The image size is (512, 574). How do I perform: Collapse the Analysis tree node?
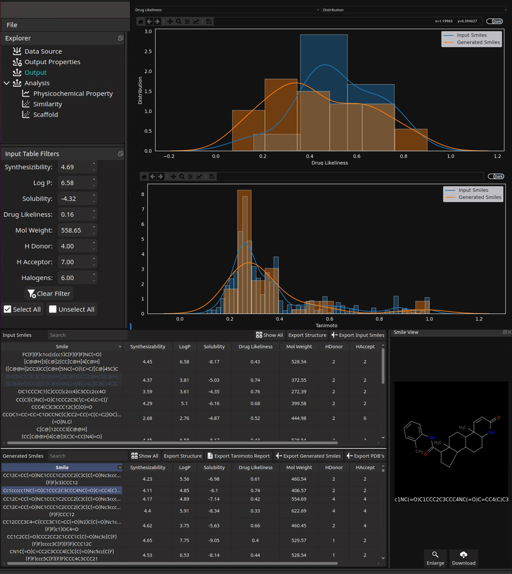pyautogui.click(x=6, y=83)
